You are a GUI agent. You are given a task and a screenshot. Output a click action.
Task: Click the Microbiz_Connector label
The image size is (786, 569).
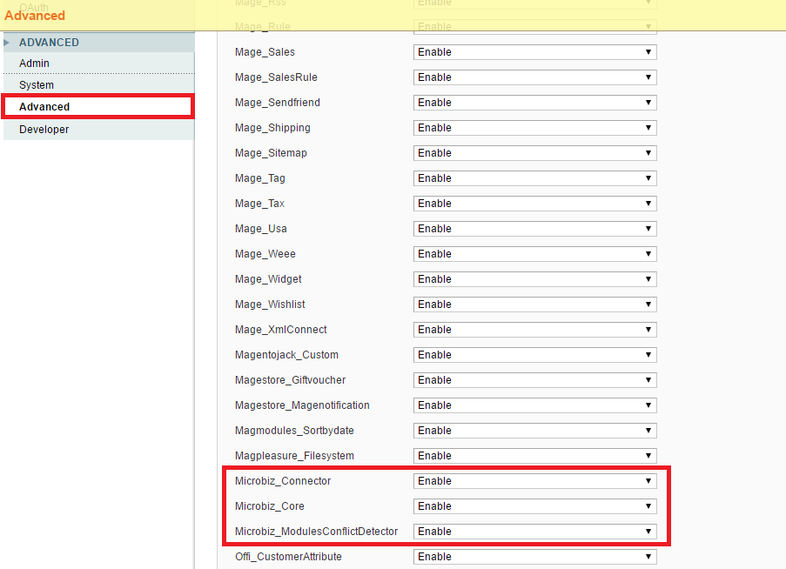click(x=283, y=481)
